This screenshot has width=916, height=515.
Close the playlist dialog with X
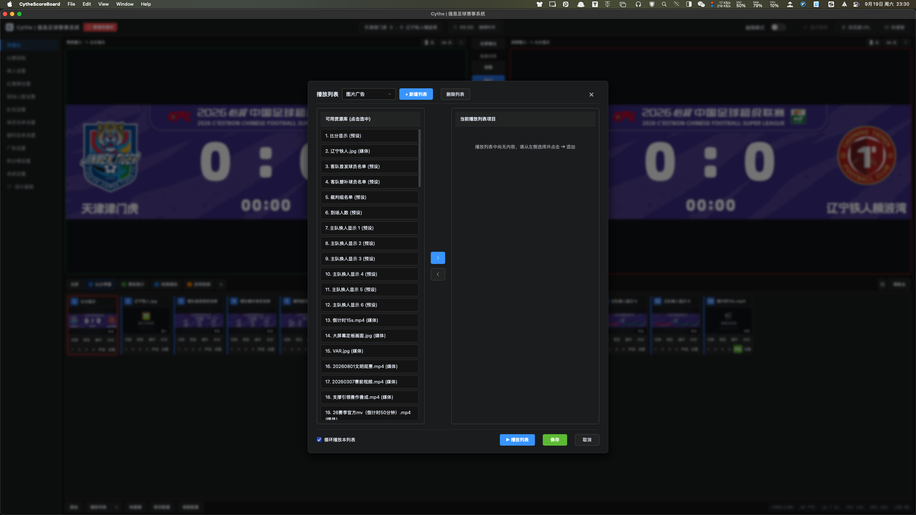pos(591,94)
